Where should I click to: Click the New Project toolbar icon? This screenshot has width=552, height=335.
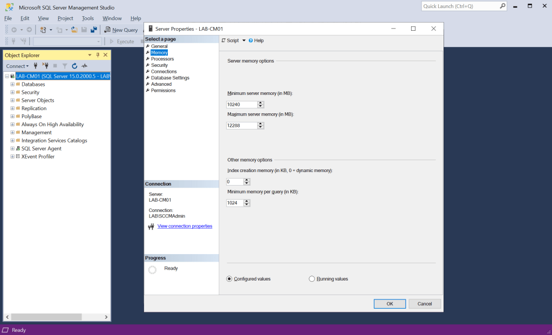[43, 30]
